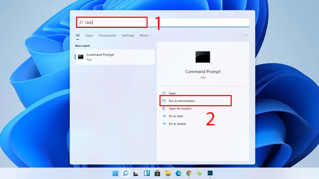Launch Photoshop from taskbar
Image resolution: width=319 pixels, height=179 pixels.
[210, 173]
